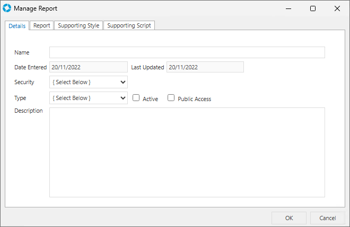The width and height of the screenshot is (350, 227).
Task: Click the Description field label
Action: coord(29,111)
